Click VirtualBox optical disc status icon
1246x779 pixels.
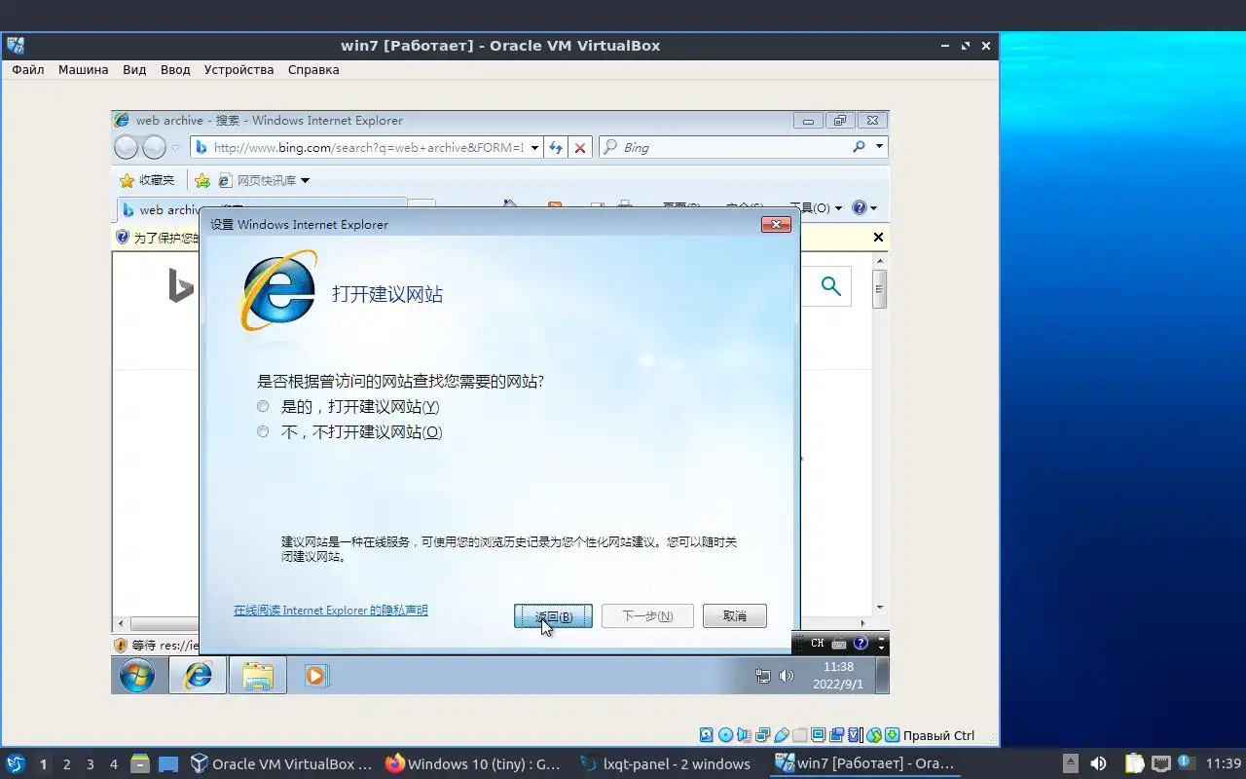click(x=725, y=735)
